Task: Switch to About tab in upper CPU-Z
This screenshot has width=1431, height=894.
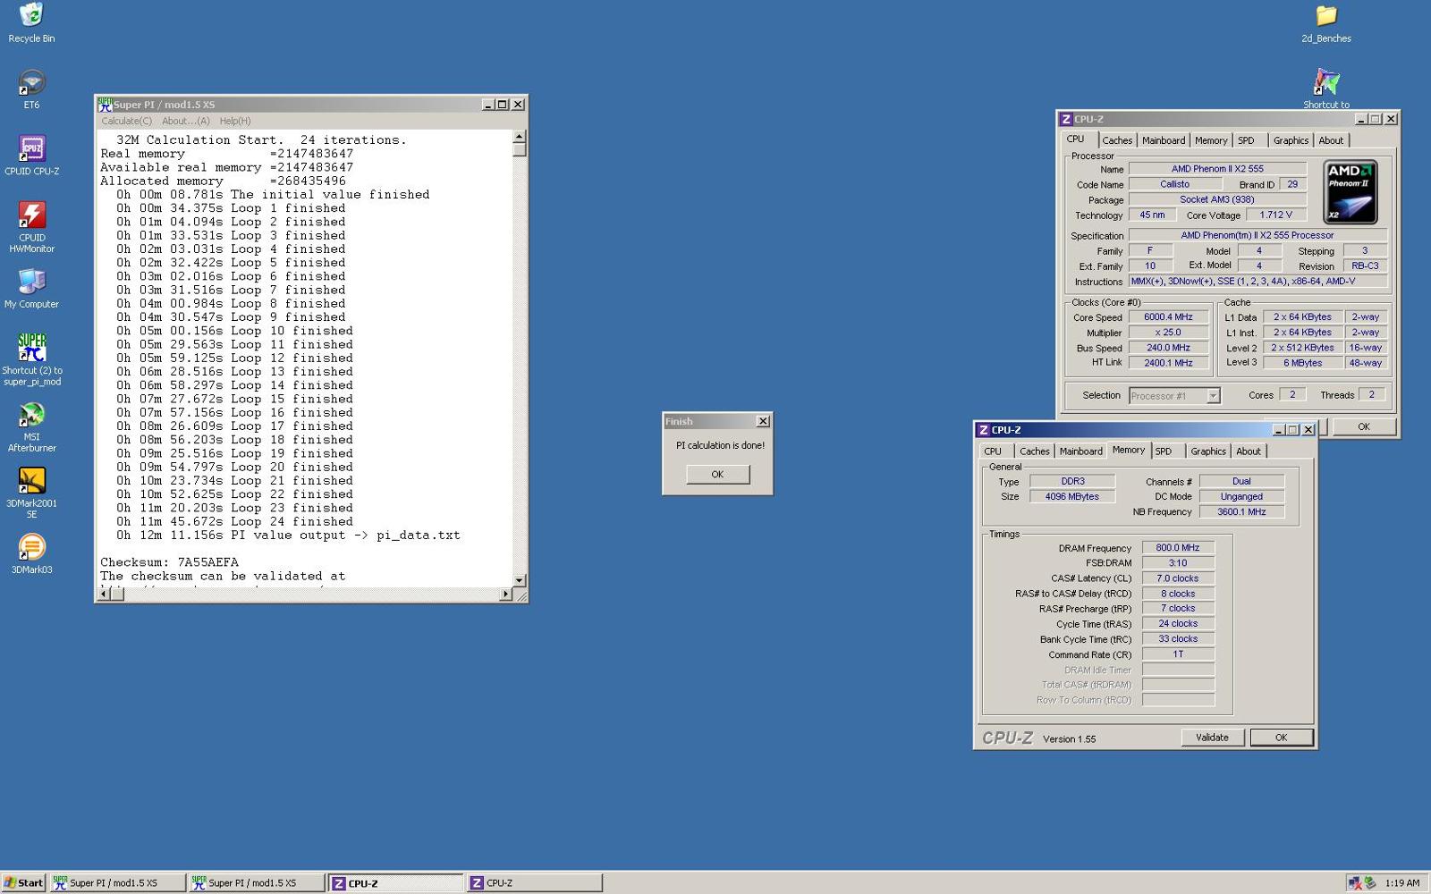Action: [1331, 140]
